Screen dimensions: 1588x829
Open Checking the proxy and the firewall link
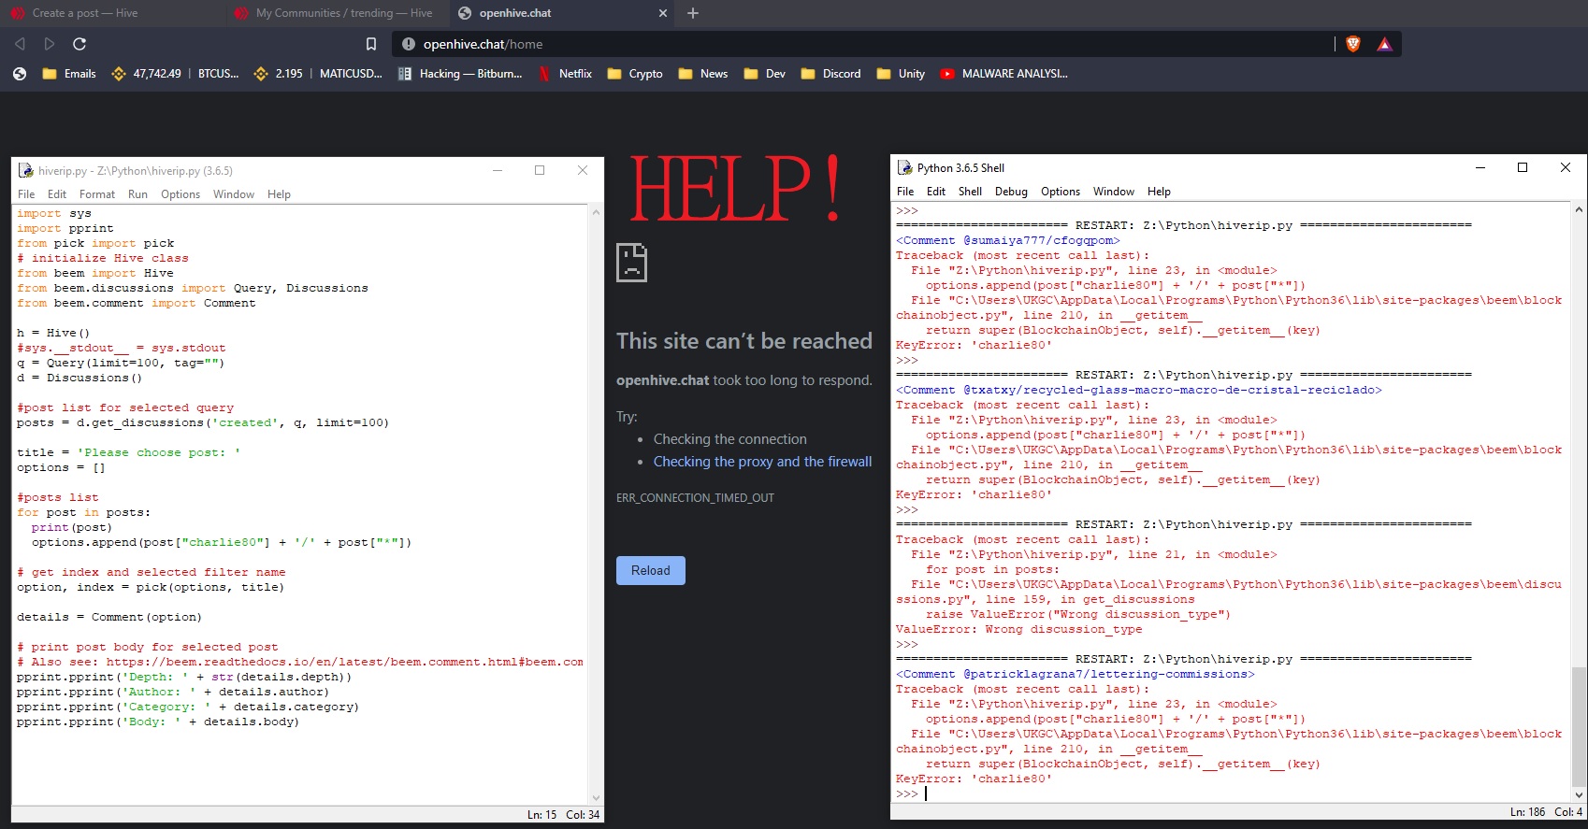tap(762, 462)
